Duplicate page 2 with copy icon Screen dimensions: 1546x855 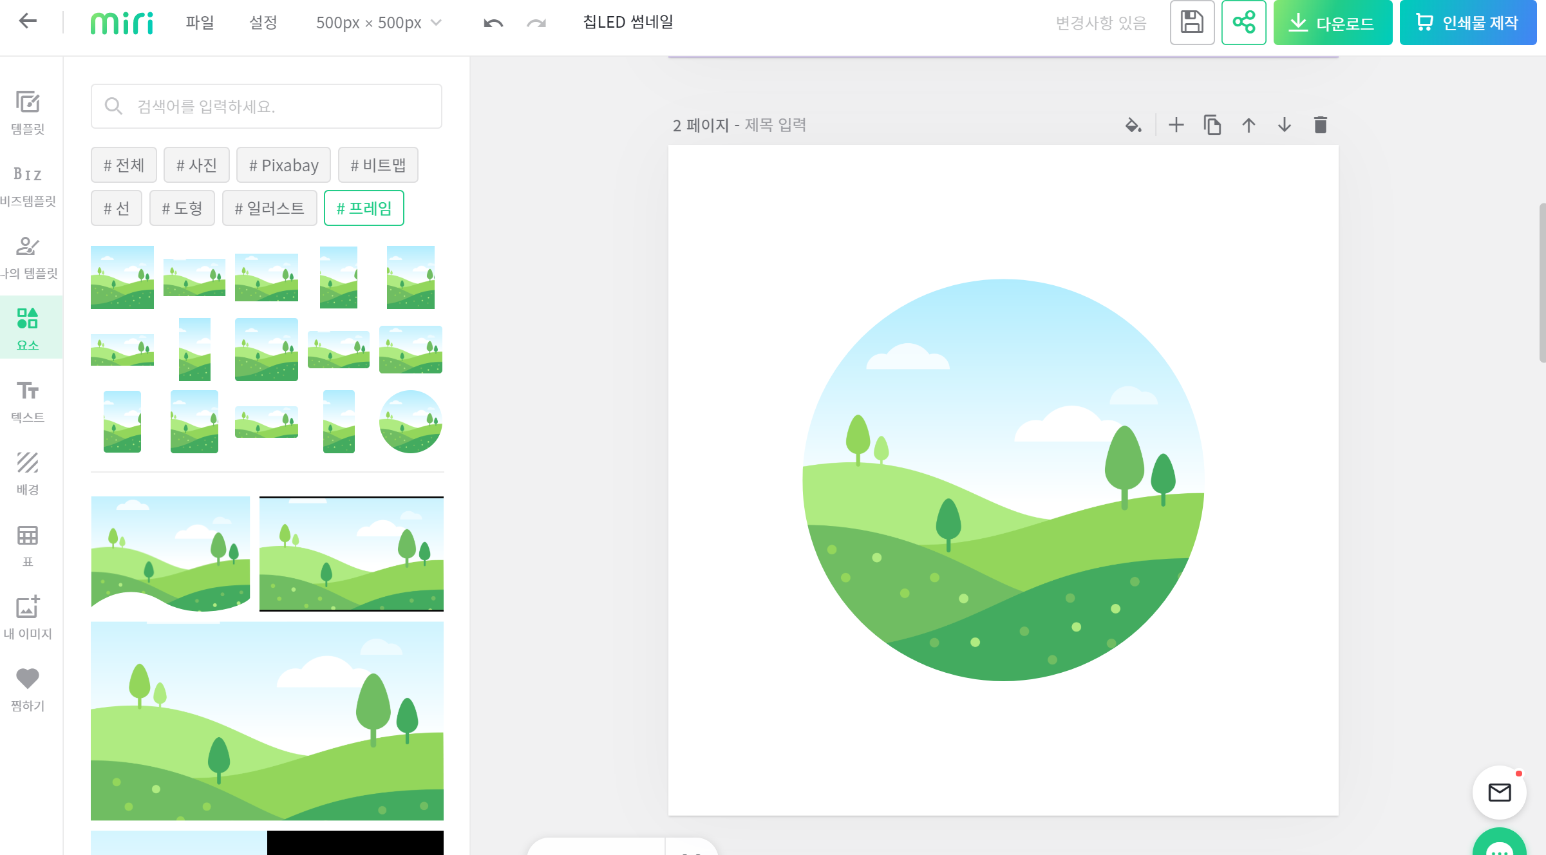[x=1212, y=125]
